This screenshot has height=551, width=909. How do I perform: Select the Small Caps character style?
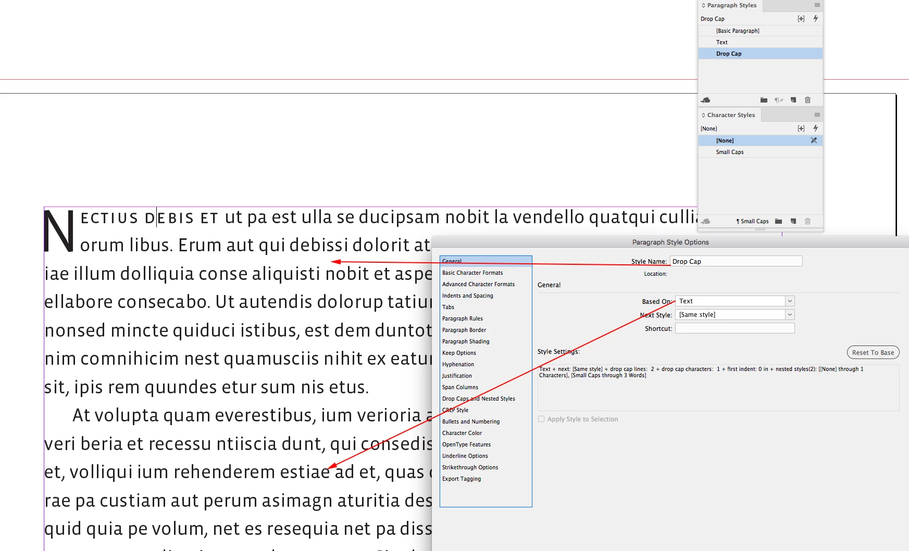[761, 152]
